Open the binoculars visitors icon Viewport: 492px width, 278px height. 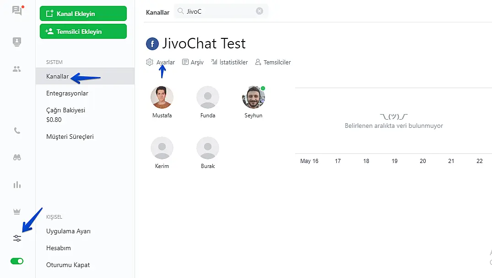pos(17,157)
